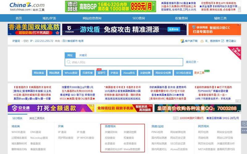Switch to the 其他工具相关 tab
Viewport: 247px width, 154px height.
click(x=37, y=118)
